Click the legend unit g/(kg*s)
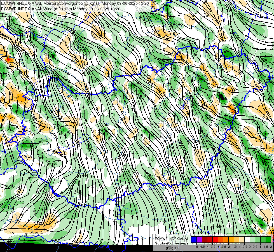274x252 pixels. pyautogui.click(x=172, y=248)
